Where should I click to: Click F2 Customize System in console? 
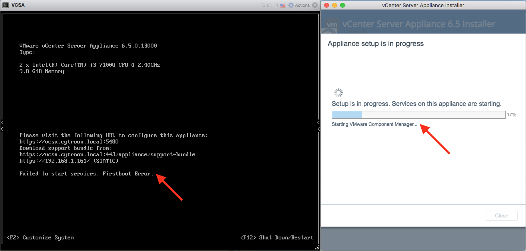[x=40, y=237]
